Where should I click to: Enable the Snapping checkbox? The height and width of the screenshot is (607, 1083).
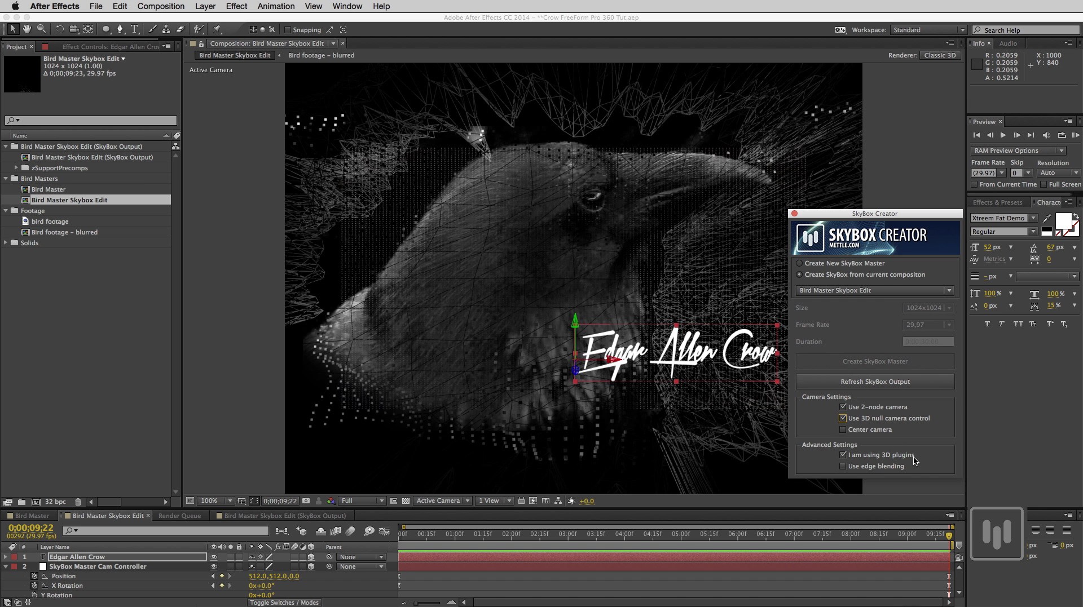(x=288, y=30)
